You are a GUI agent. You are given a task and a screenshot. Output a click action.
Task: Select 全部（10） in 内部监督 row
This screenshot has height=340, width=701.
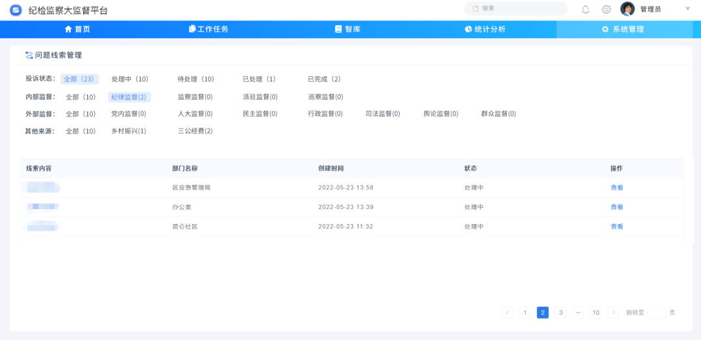point(81,97)
